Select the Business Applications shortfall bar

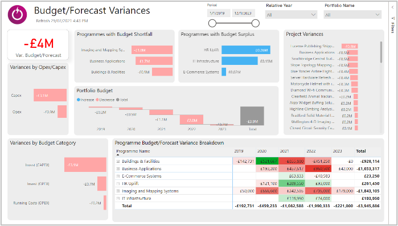point(154,61)
